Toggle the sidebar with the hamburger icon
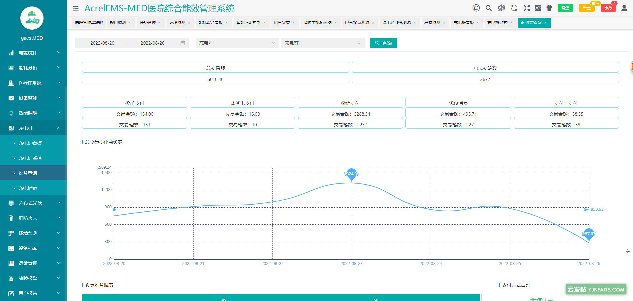This screenshot has width=633, height=301. coord(76,8)
